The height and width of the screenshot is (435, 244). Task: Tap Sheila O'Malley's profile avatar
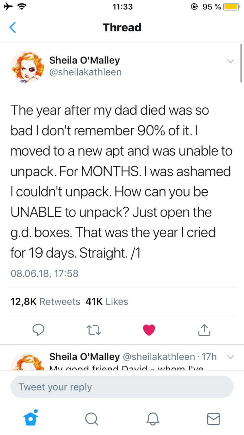point(27,67)
